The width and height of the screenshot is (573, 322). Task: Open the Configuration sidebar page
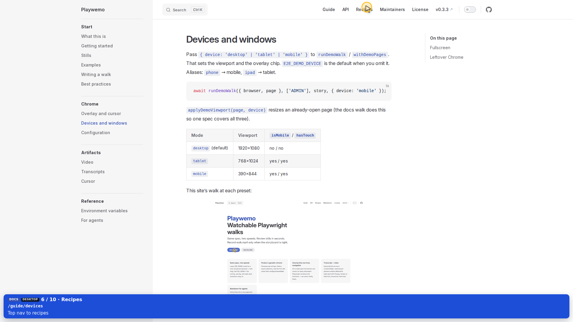coord(95,133)
